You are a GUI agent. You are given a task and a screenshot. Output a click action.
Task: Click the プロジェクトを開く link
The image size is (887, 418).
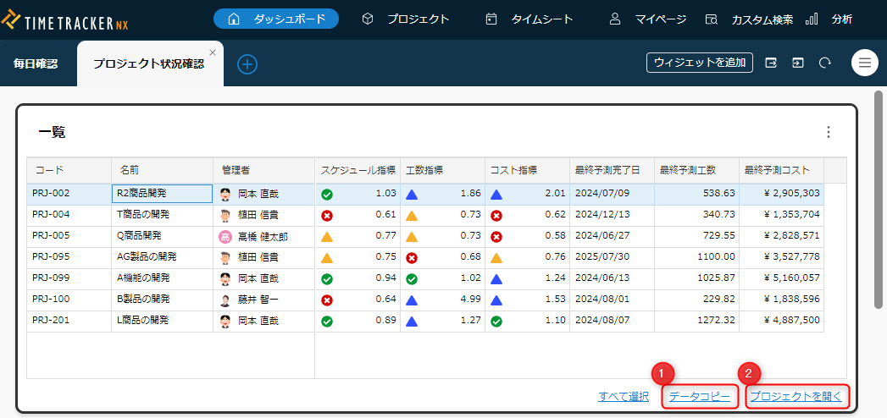[797, 396]
